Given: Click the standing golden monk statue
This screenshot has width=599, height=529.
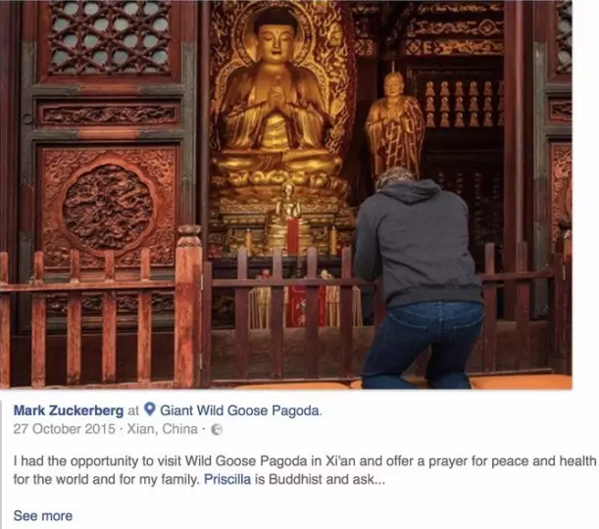Looking at the screenshot, I should (395, 124).
